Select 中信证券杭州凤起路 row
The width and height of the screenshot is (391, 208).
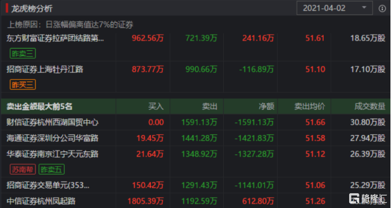pyautogui.click(x=195, y=201)
